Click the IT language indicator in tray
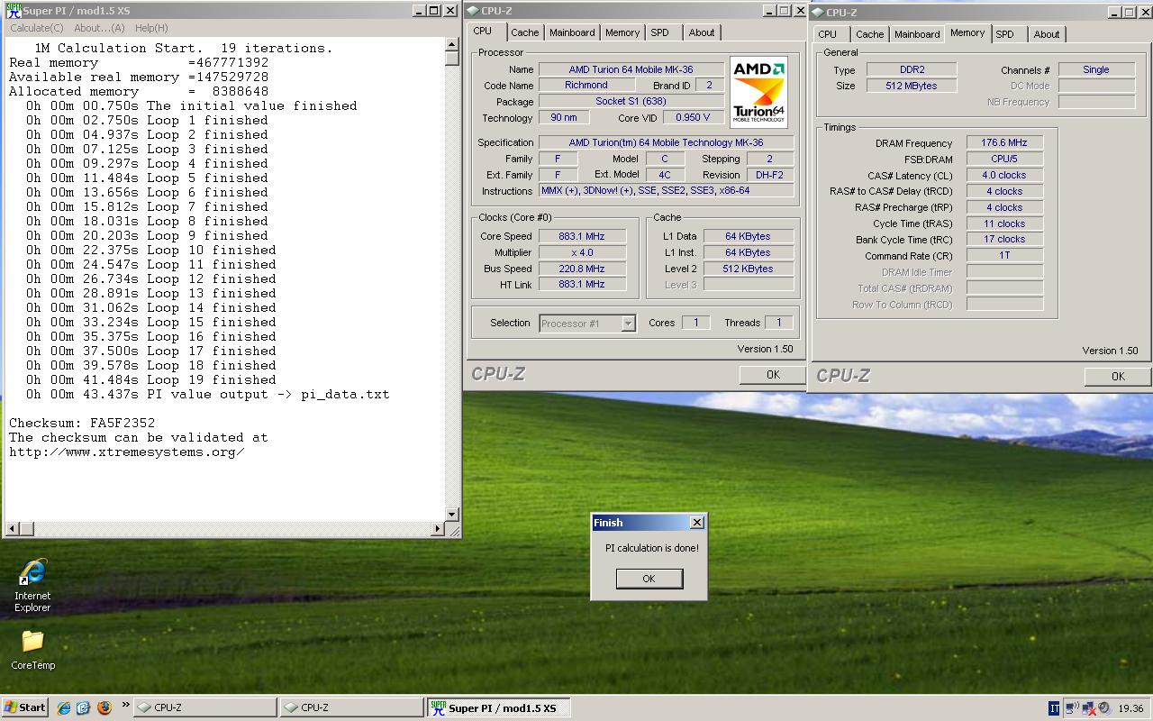 pyautogui.click(x=1054, y=708)
